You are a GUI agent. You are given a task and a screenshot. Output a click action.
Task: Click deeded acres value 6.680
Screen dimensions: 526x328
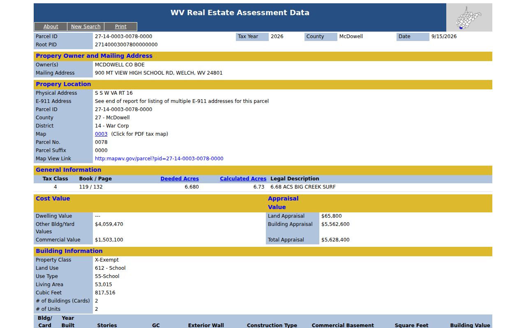(192, 187)
